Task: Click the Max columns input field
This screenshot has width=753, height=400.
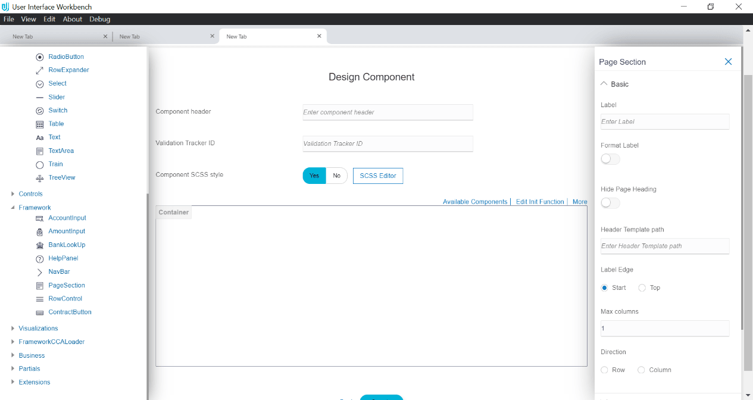Action: (x=664, y=328)
